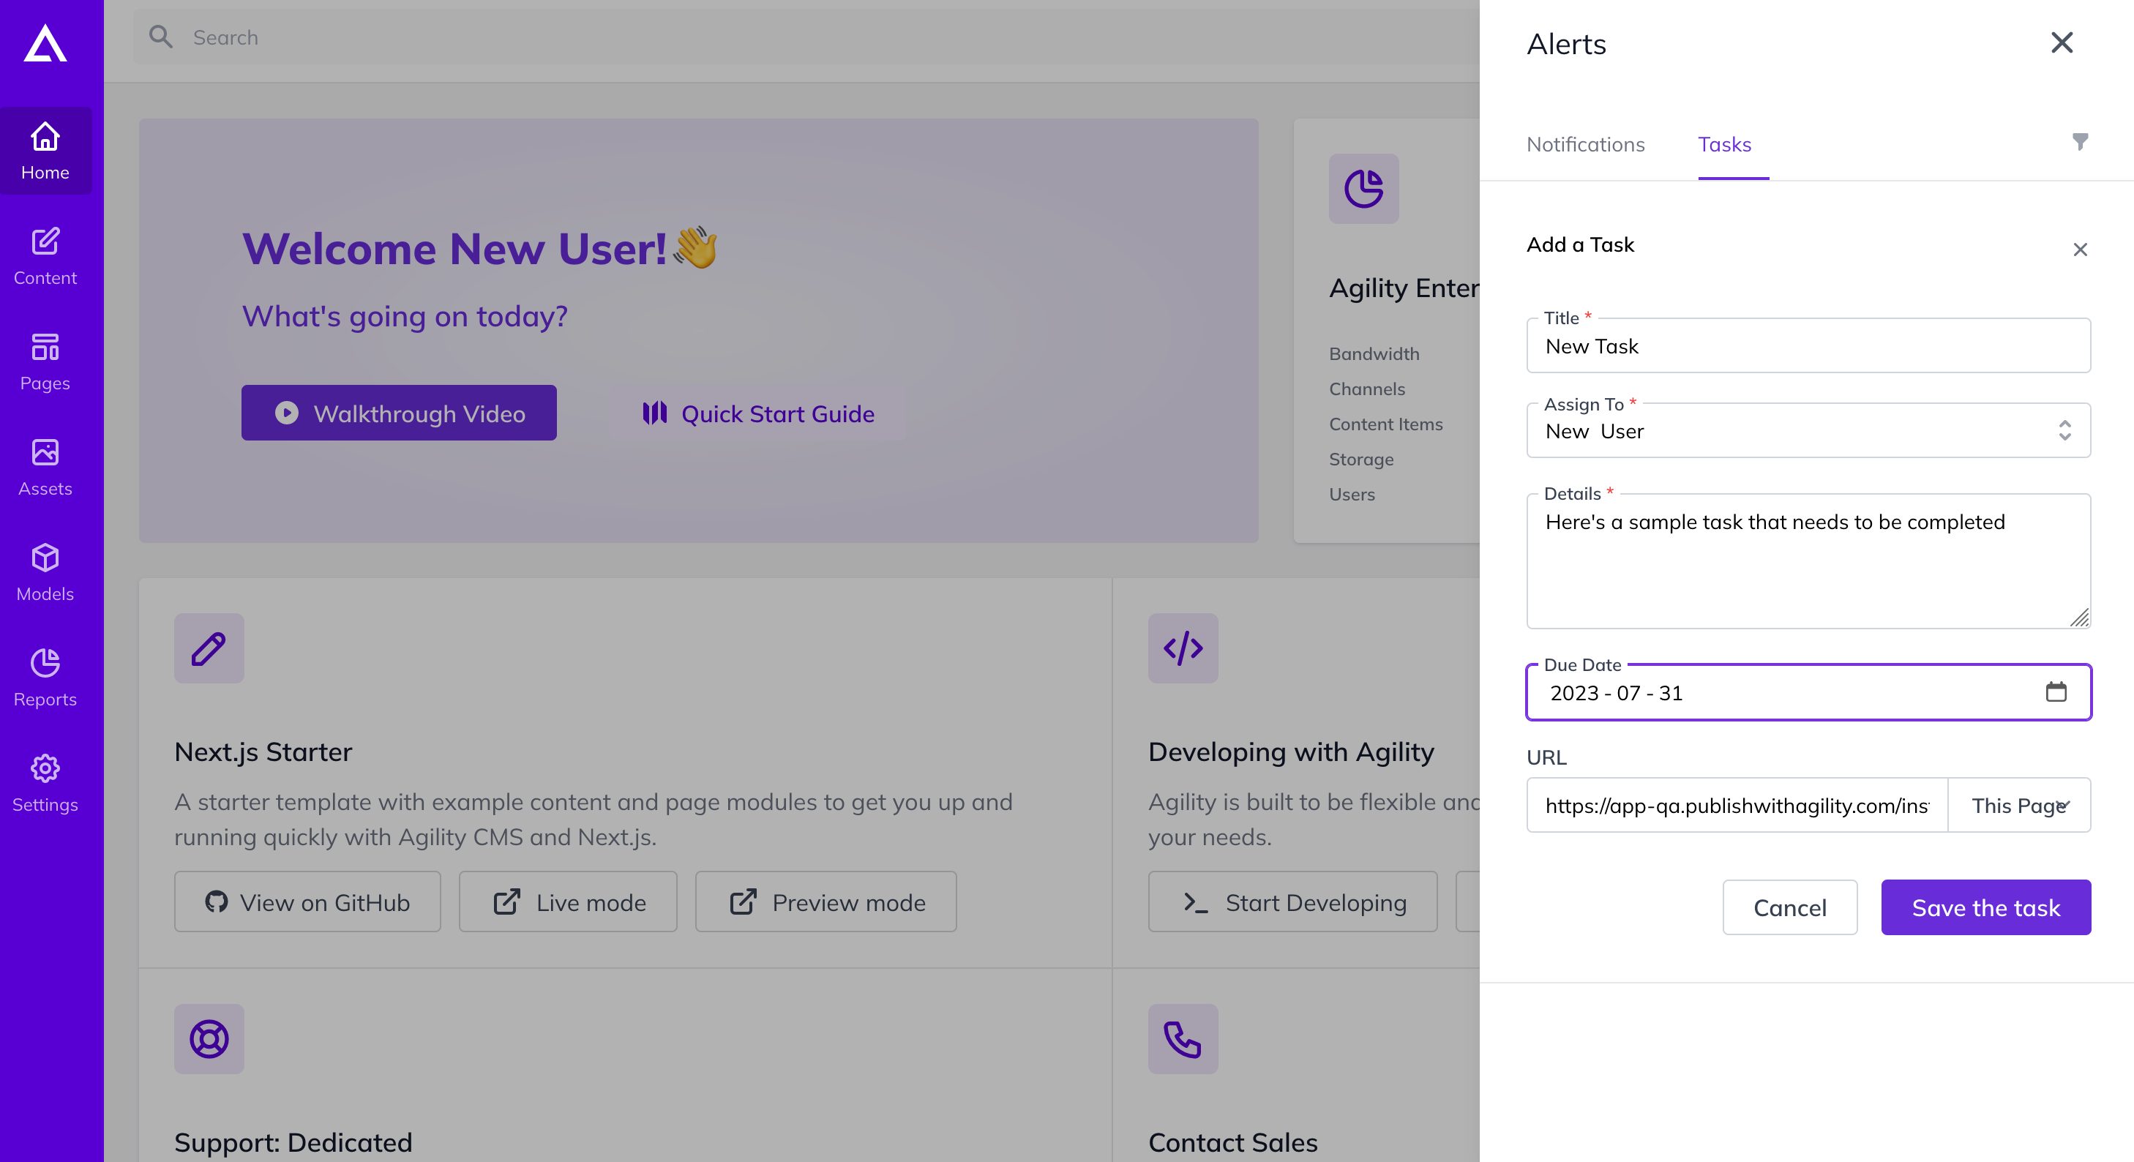This screenshot has width=2134, height=1162.
Task: Click the Welcome New User heading
Action: (481, 249)
